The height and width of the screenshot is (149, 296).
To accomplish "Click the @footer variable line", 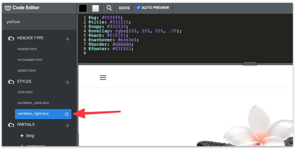I will (x=111, y=49).
